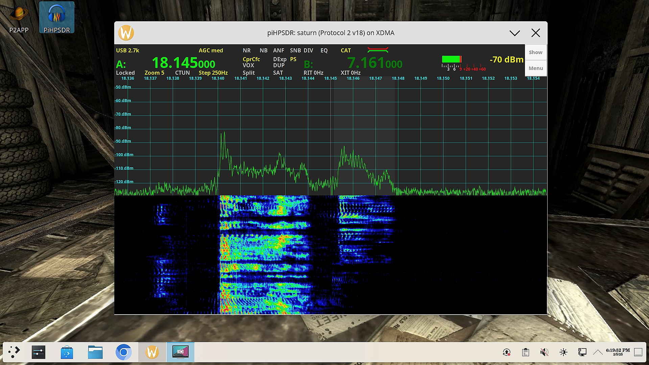649x365 pixels.
Task: Click the 18.147 frequency scale marker
Action: [x=376, y=78]
